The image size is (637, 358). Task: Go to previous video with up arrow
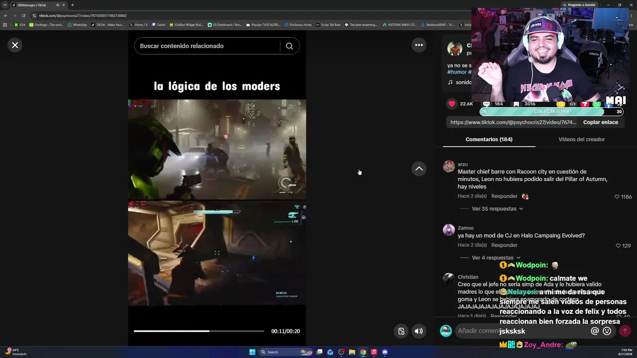pos(419,169)
